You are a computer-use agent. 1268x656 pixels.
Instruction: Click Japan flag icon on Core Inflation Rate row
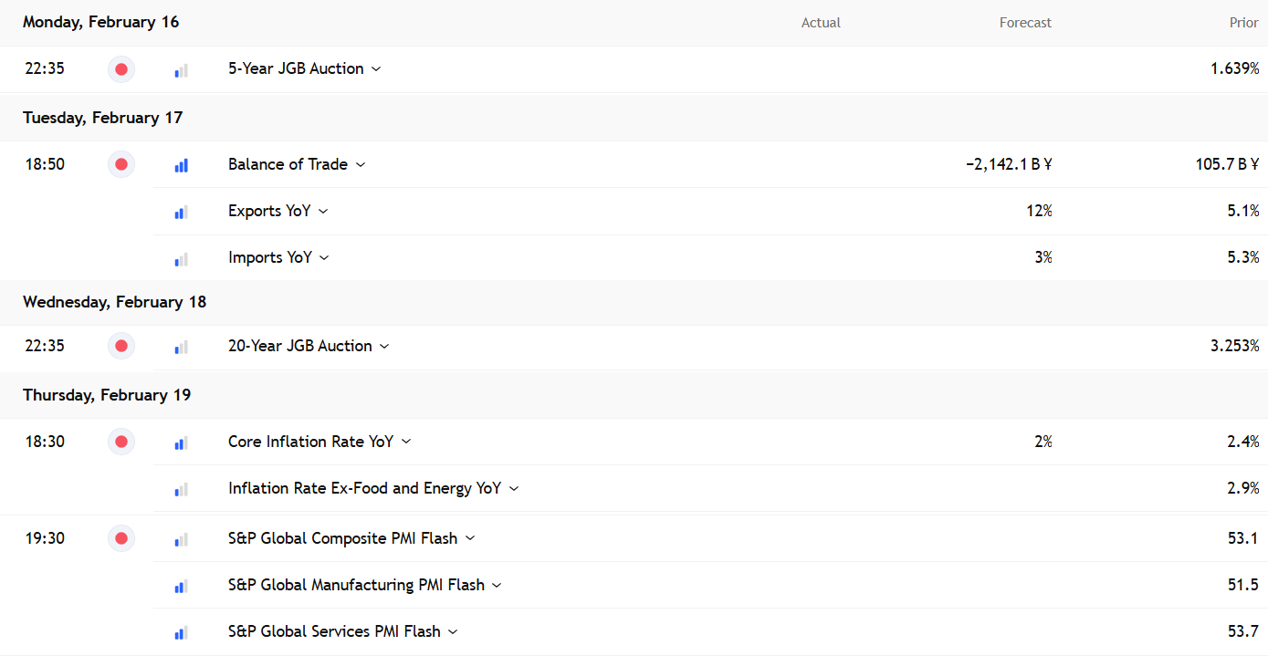(x=121, y=443)
